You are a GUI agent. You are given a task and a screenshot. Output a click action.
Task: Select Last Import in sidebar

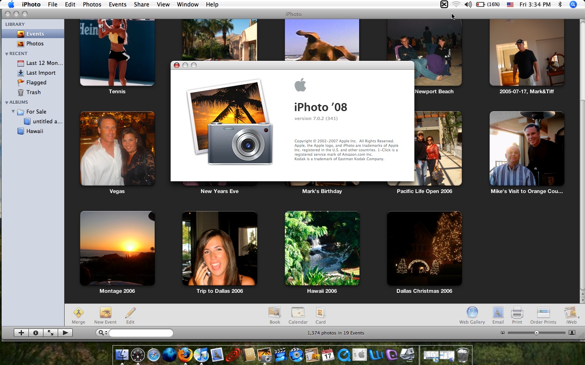click(x=32, y=73)
